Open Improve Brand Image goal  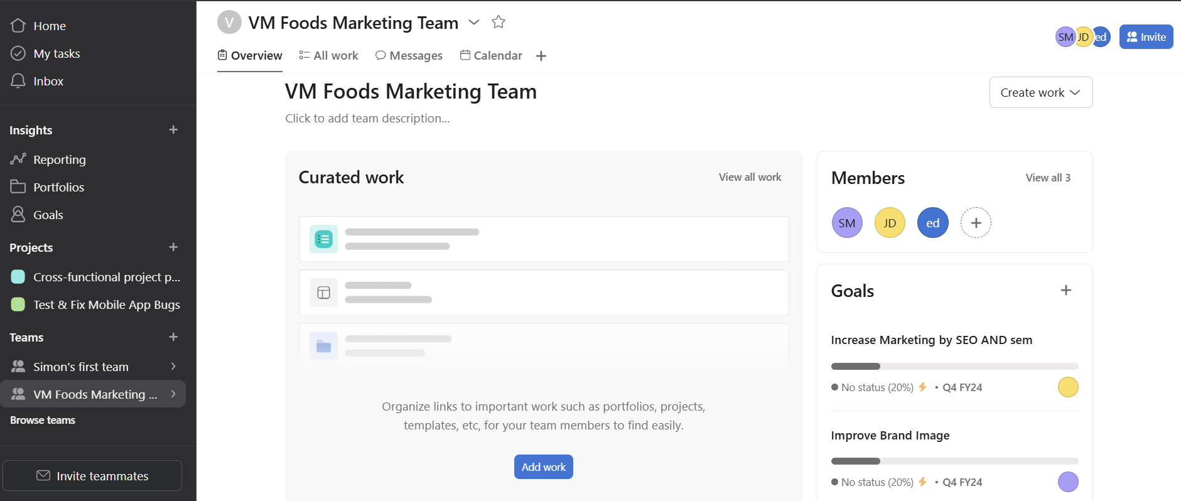[890, 435]
